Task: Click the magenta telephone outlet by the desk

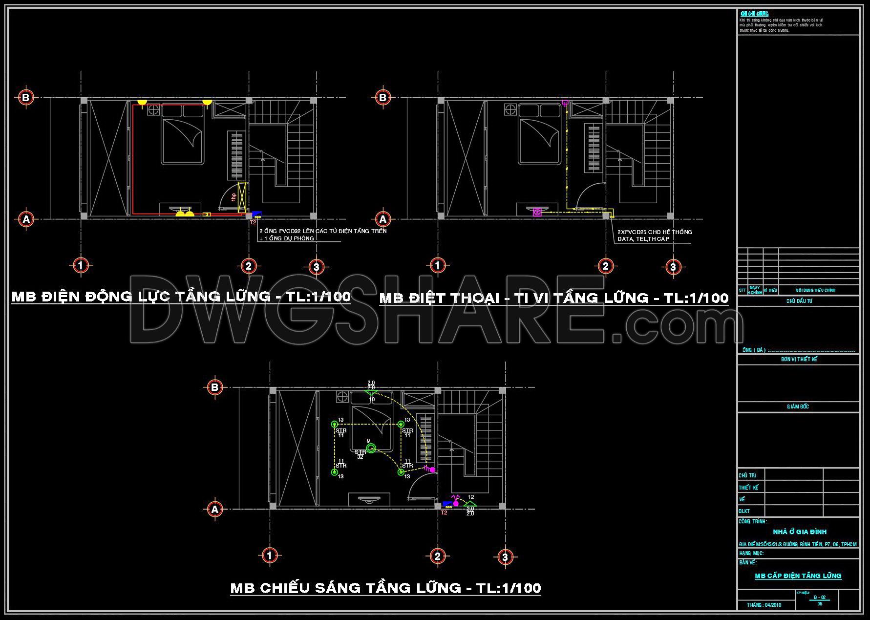Action: [537, 212]
